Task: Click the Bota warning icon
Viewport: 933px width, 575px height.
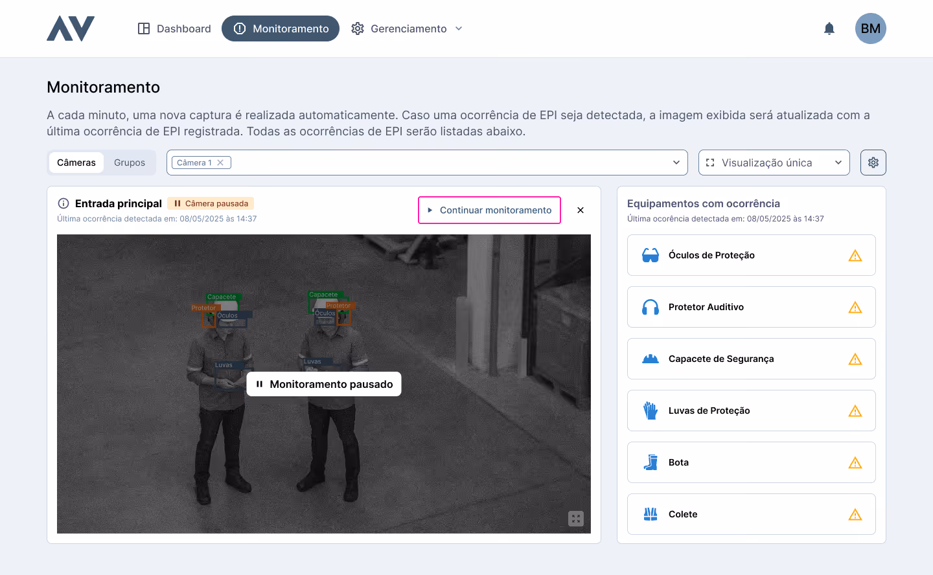Action: pyautogui.click(x=855, y=462)
